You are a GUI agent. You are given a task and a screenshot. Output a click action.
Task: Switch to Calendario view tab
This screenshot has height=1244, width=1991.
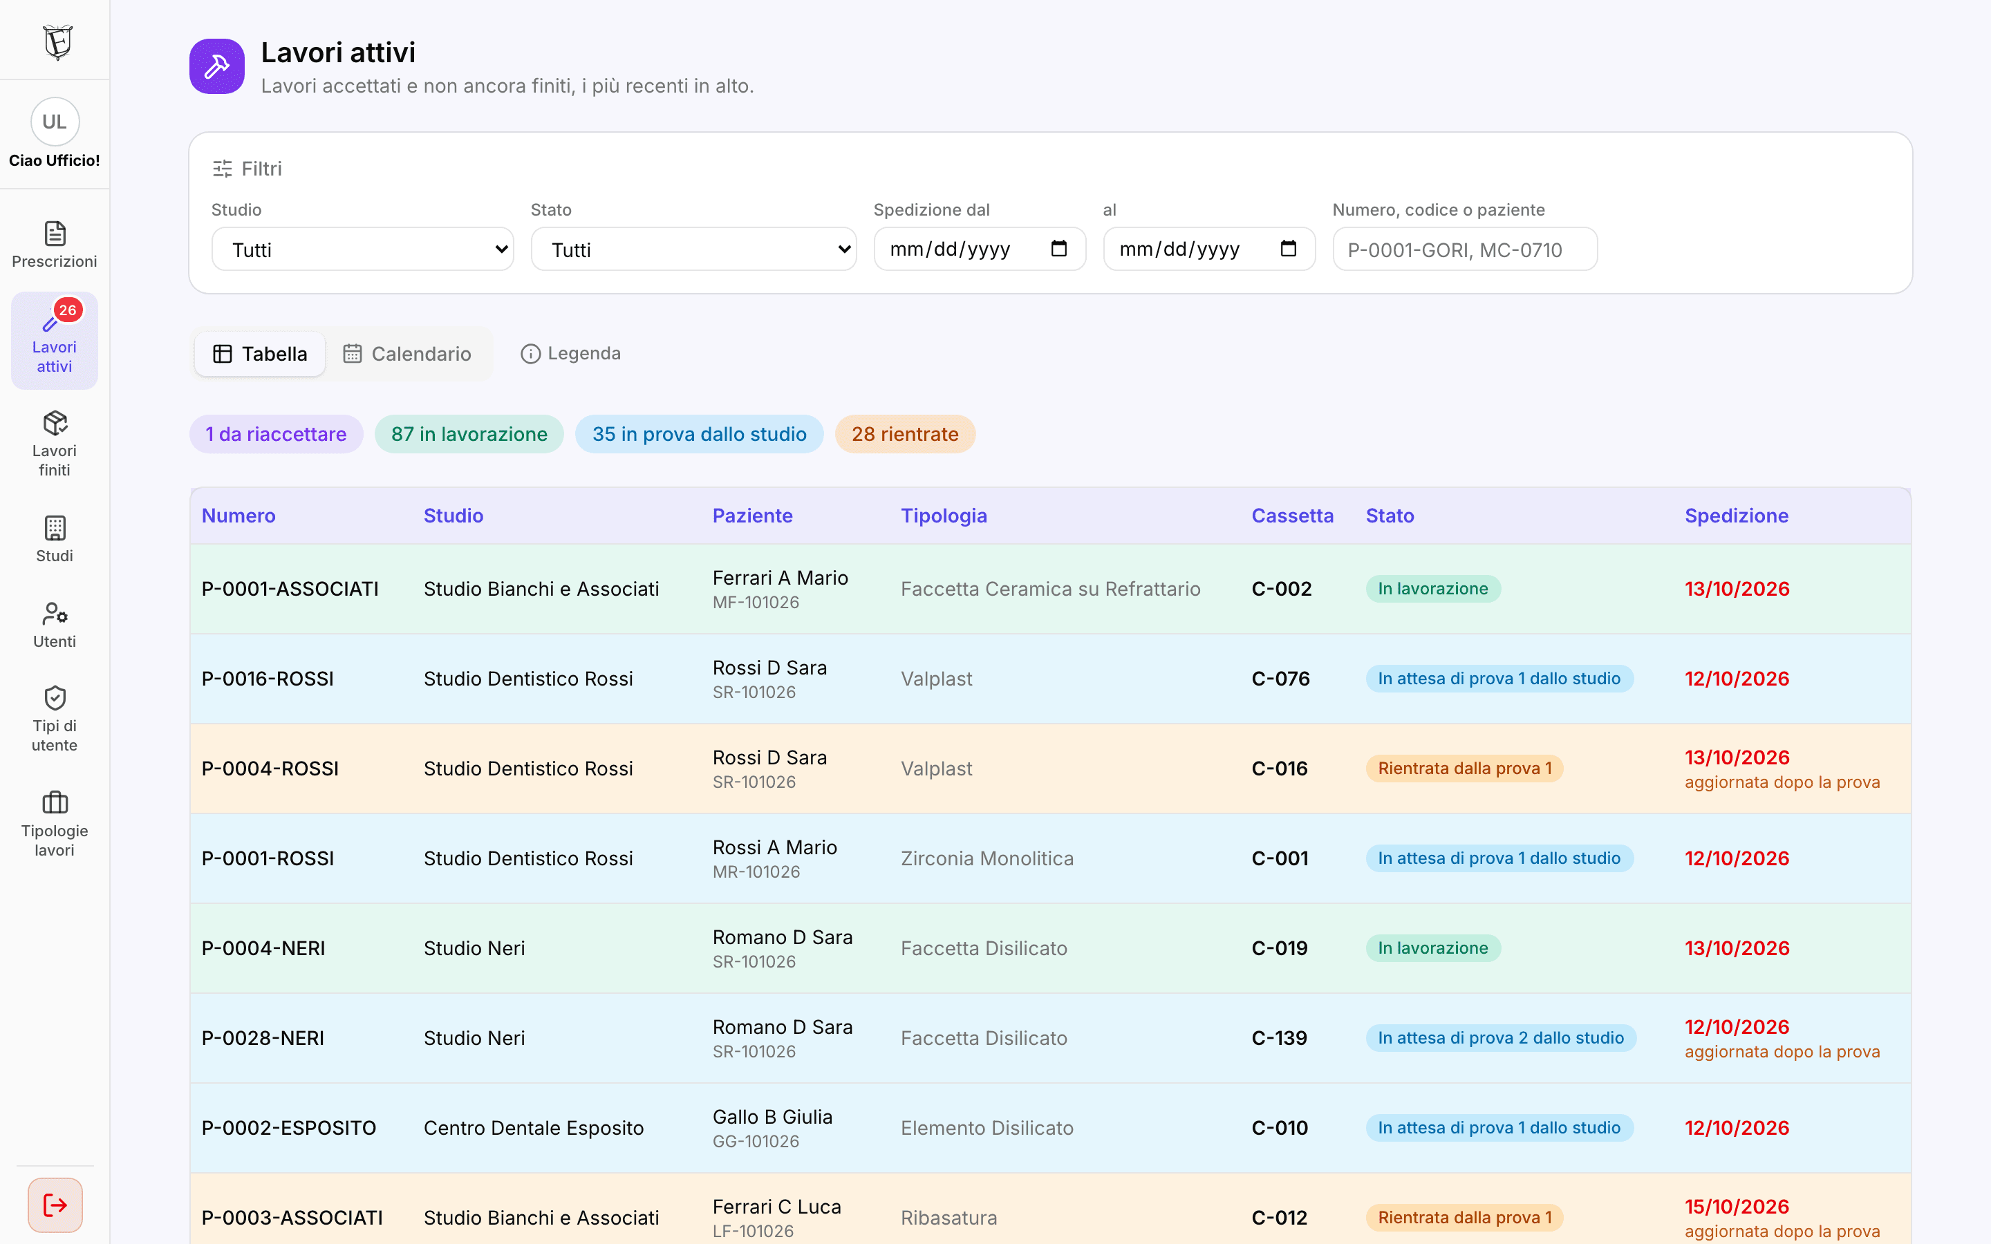[407, 354]
